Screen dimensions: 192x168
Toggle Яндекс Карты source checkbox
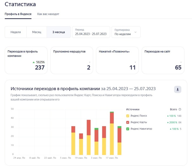(x=128, y=122)
